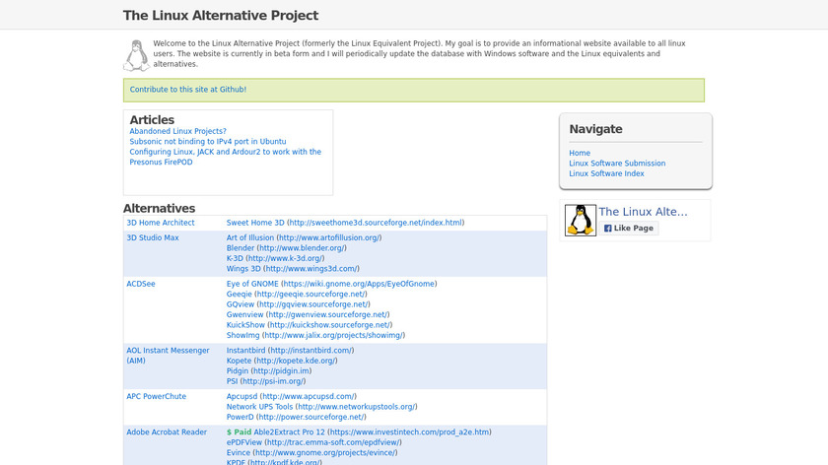Click the Sweet Home 3D link
The width and height of the screenshot is (828, 465).
[345, 223]
